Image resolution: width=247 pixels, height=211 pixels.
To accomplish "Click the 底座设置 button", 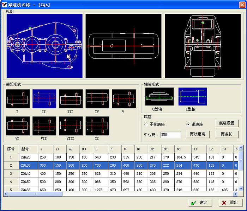I will coord(227,123).
